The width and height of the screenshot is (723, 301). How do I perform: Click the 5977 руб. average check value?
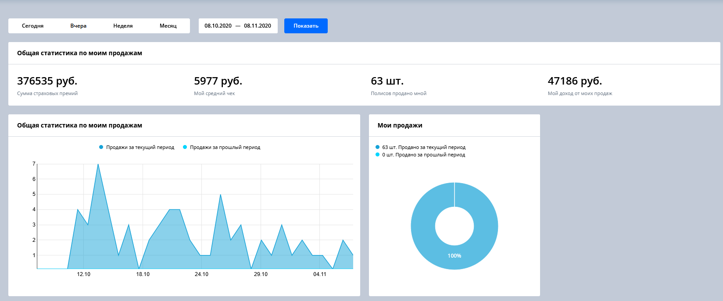[218, 81]
